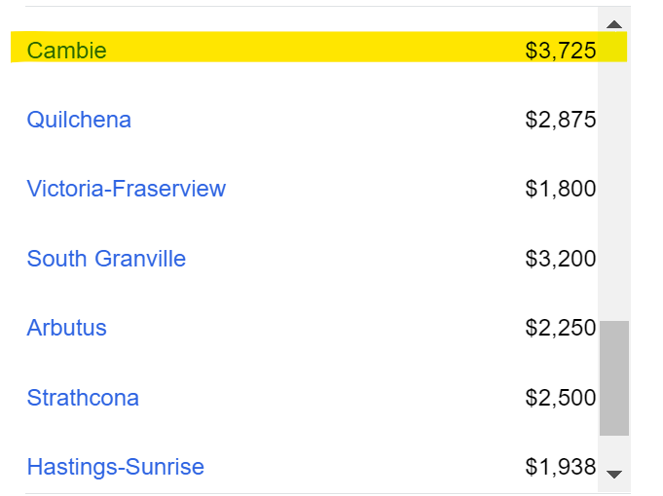Click the scrollbar down arrow
This screenshot has height=496, width=663.
[614, 474]
